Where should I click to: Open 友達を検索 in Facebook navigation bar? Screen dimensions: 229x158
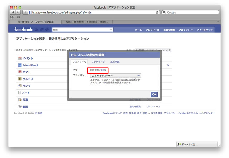tap(169, 30)
